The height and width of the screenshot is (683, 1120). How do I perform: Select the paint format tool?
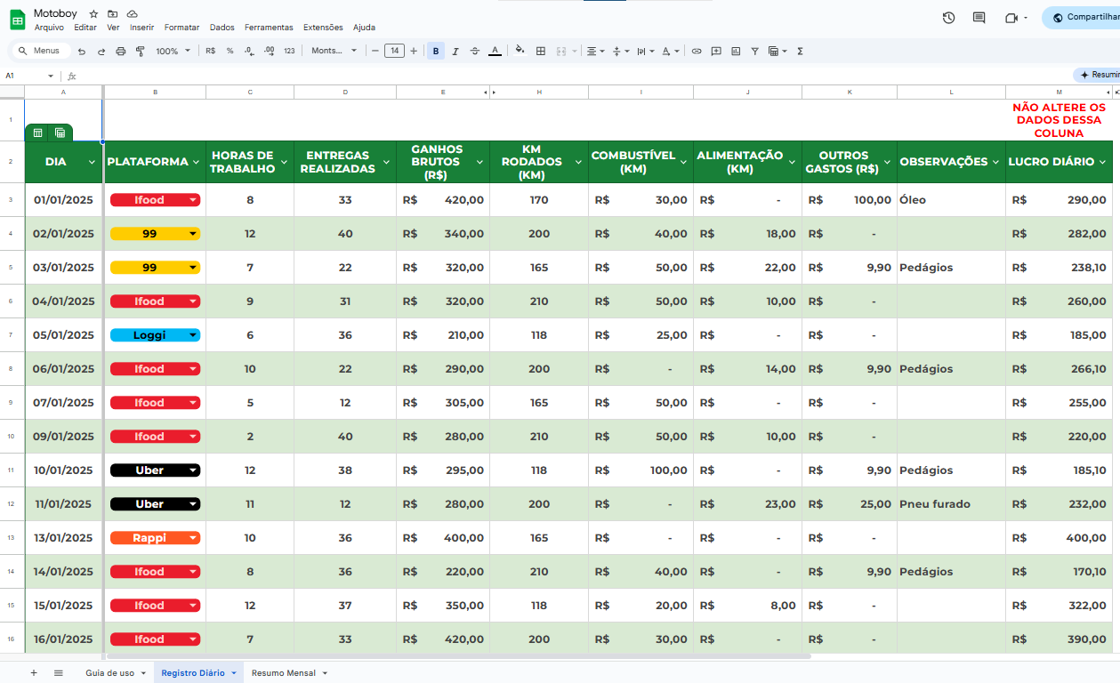coord(140,52)
